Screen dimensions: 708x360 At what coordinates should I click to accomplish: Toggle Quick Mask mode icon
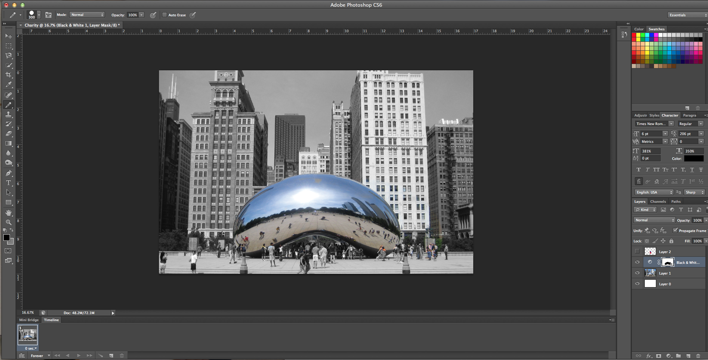[8, 251]
